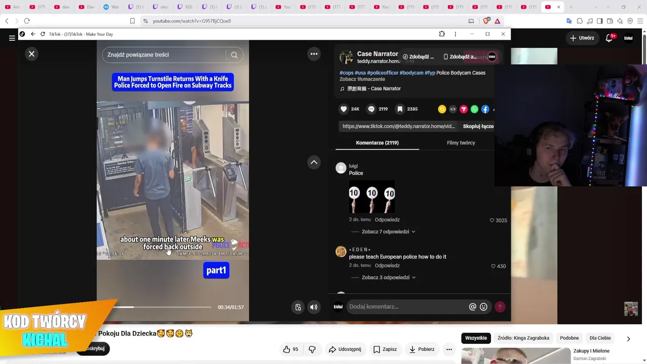
Task: Select the 'Podobne' filter chip
Action: point(569,338)
